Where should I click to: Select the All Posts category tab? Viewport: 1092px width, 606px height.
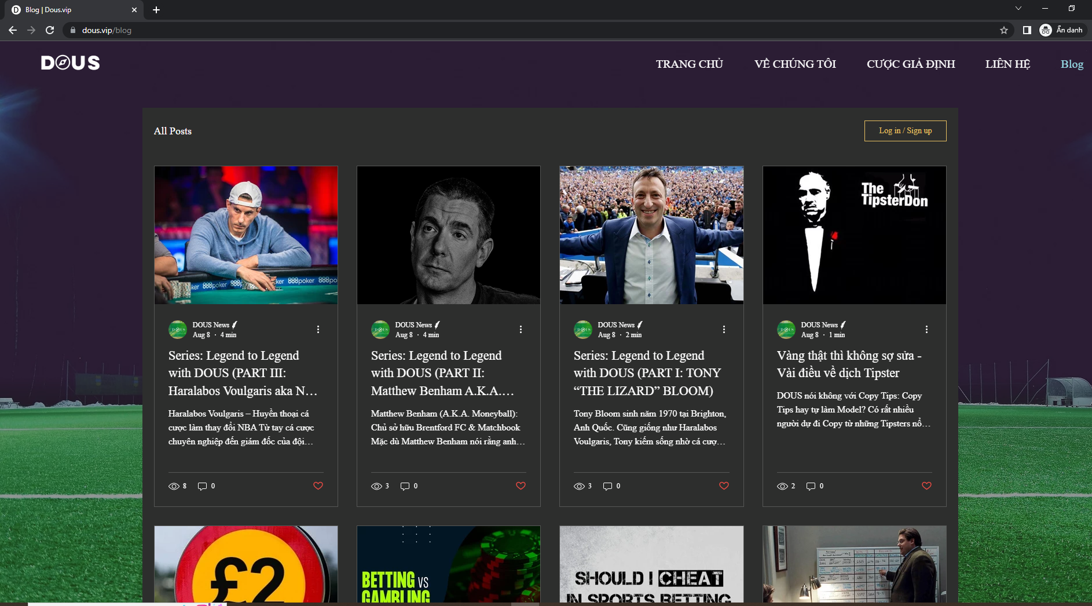(x=173, y=131)
